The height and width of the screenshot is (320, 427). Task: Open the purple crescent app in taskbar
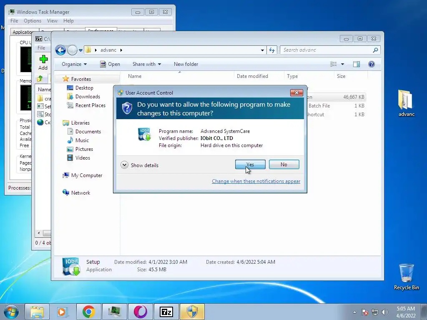point(140,312)
